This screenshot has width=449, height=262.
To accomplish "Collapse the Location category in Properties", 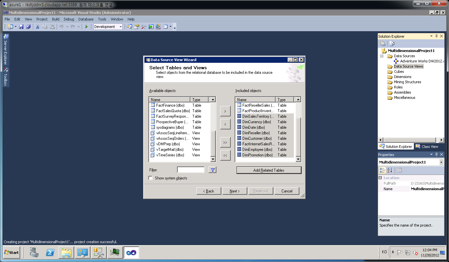I will click(380, 178).
